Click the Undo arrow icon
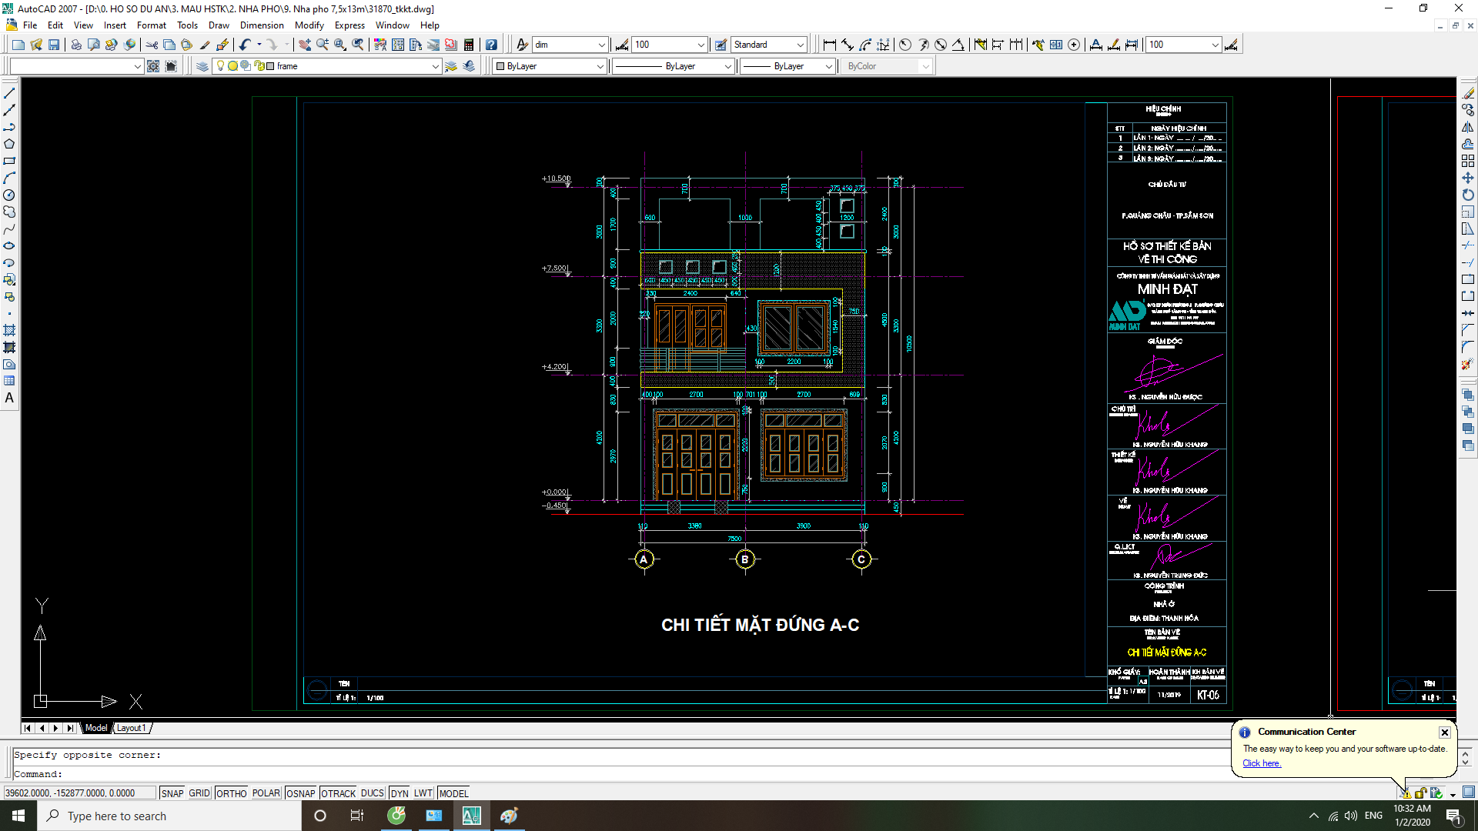 pyautogui.click(x=245, y=45)
